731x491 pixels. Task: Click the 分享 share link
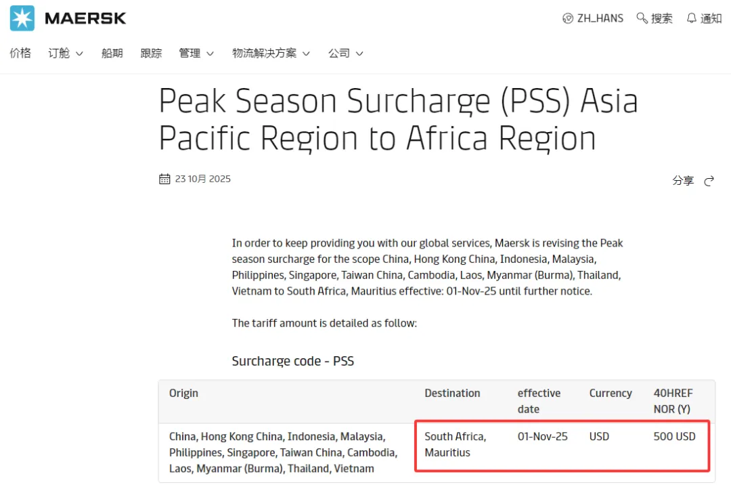pos(684,180)
